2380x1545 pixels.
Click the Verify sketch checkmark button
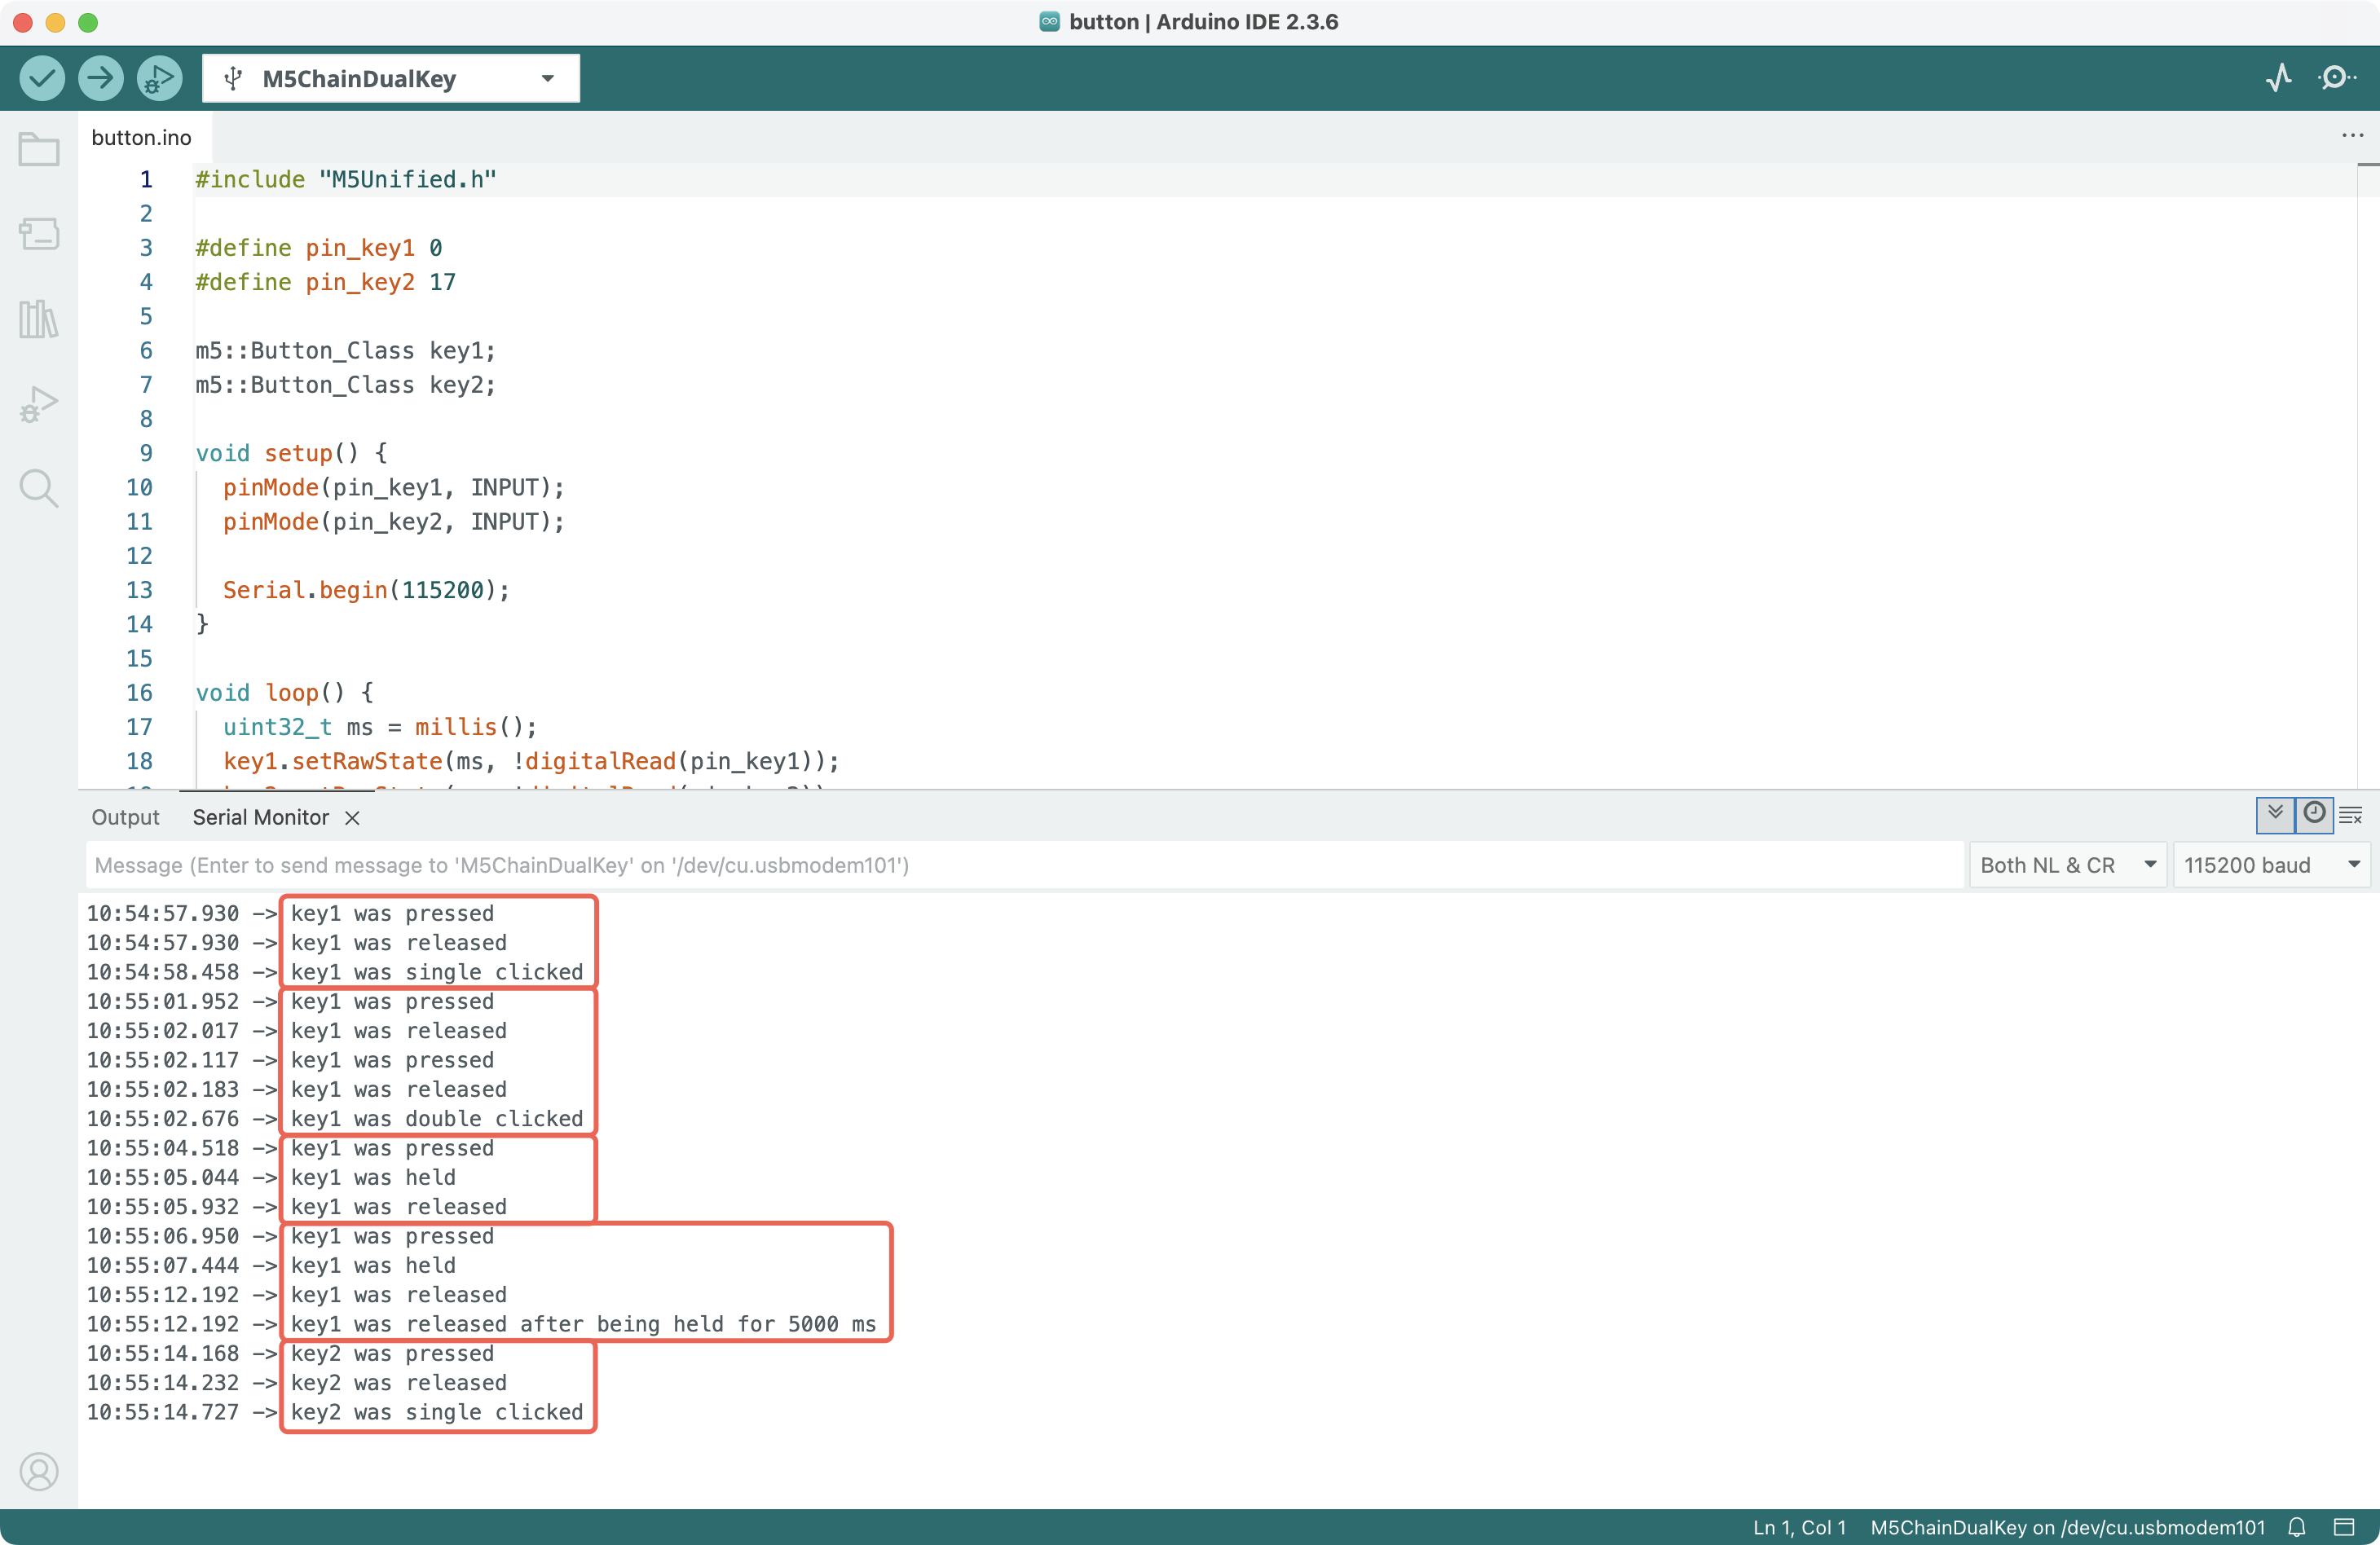(42, 78)
